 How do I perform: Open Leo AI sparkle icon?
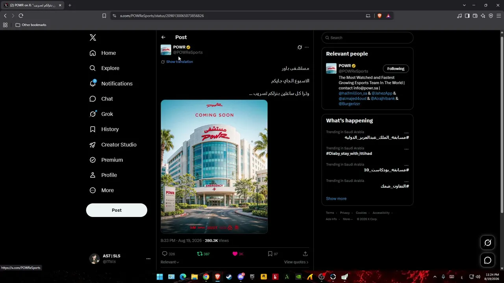pos(483,16)
